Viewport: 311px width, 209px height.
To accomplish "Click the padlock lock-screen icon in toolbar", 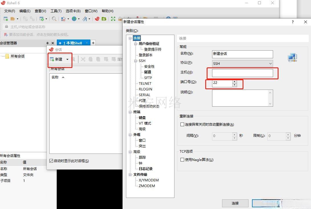I will pyautogui.click(x=120, y=19).
